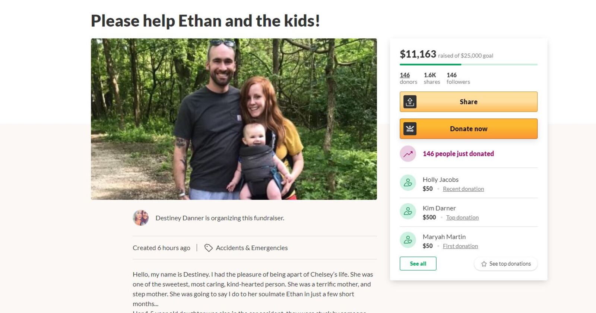
Task: Click the purple trending arrow icon
Action: point(408,154)
